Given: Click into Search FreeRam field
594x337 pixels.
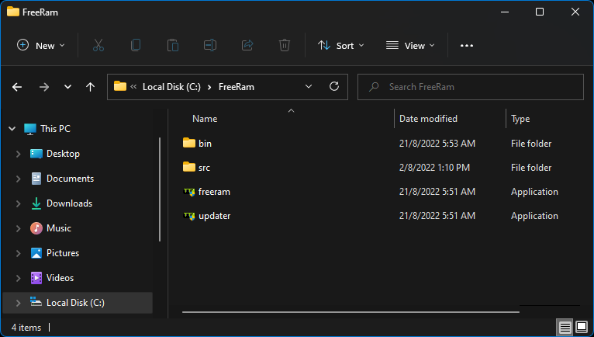Looking at the screenshot, I should [x=471, y=87].
